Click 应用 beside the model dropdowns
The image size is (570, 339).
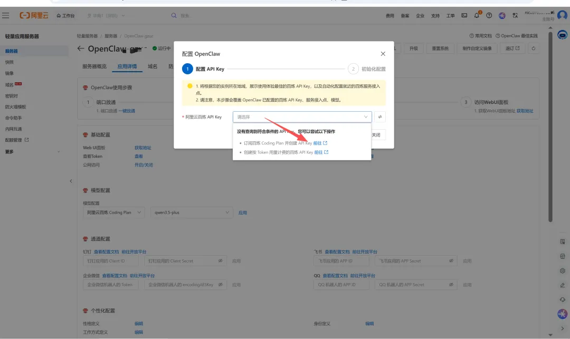[242, 212]
